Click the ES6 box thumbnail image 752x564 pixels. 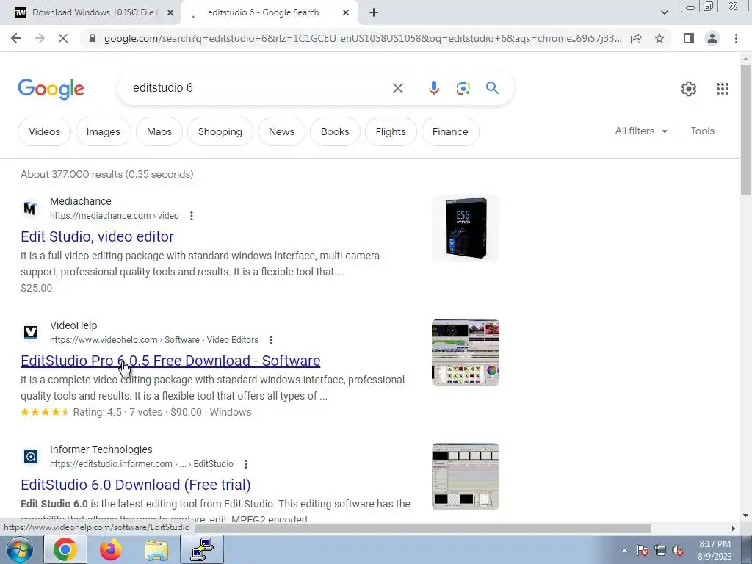(465, 228)
